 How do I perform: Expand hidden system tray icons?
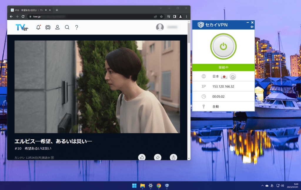click(x=262, y=186)
